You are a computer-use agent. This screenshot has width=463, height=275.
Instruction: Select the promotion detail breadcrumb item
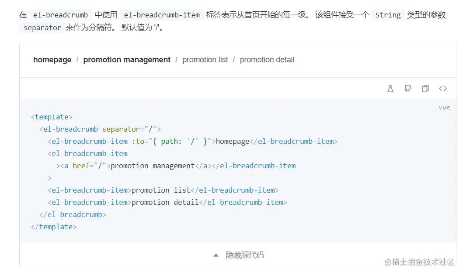tap(267, 60)
